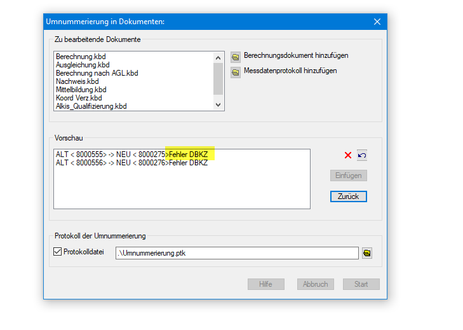Select Alkis_Qualifizierung.kbd in the list
Screen dimensions: 463x330
point(91,107)
